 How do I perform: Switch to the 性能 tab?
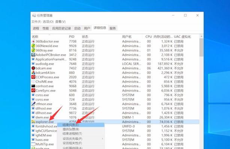[46, 28]
